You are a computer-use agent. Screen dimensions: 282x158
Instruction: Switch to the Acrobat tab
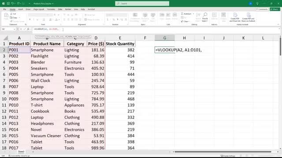click(x=91, y=9)
